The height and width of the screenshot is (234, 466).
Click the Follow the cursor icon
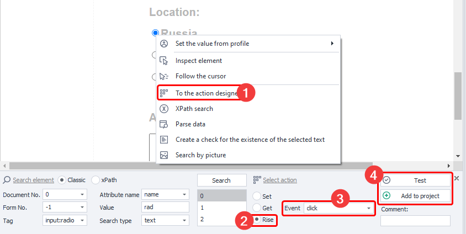pyautogui.click(x=163, y=76)
